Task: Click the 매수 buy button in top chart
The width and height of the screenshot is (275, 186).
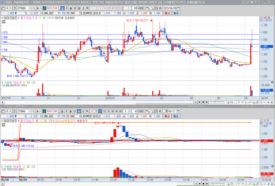Action: [x=167, y=13]
